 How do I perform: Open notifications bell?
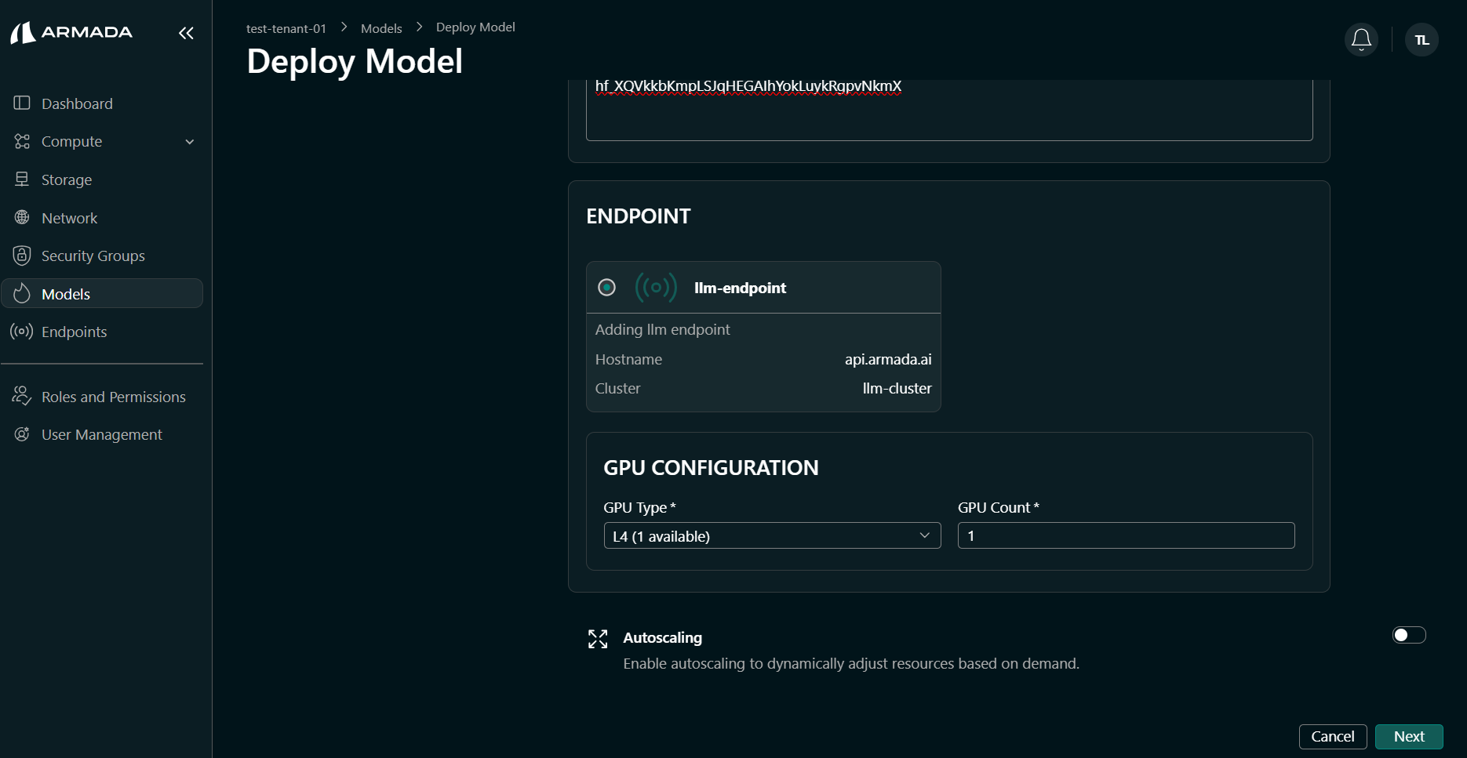pyautogui.click(x=1361, y=40)
